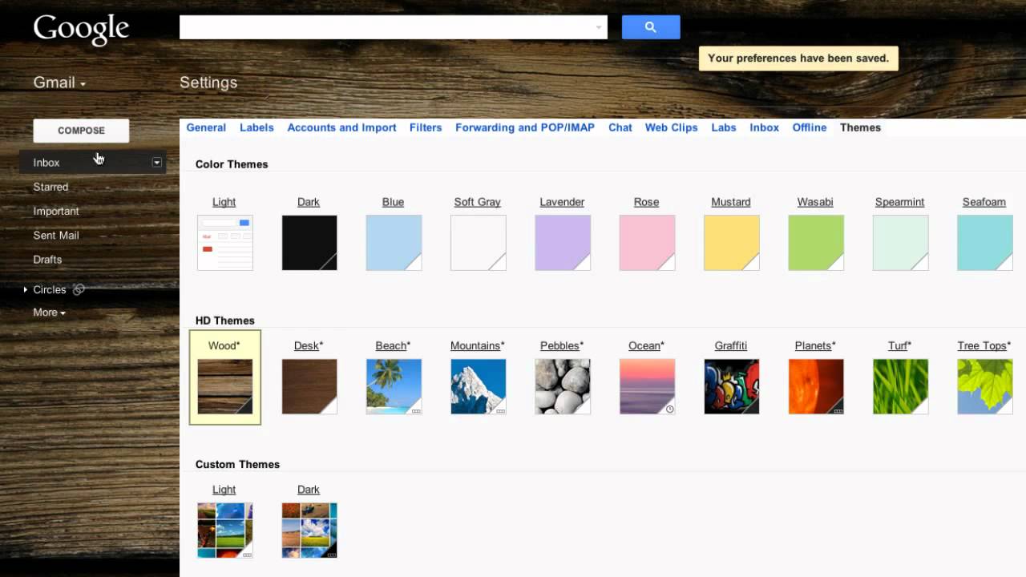The height and width of the screenshot is (577, 1026).
Task: Select the Dark custom theme thumbnail
Action: 309,531
